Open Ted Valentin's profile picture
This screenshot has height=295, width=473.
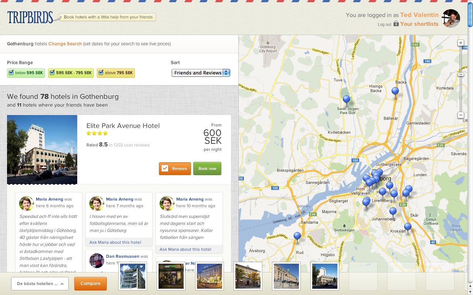pyautogui.click(x=451, y=18)
